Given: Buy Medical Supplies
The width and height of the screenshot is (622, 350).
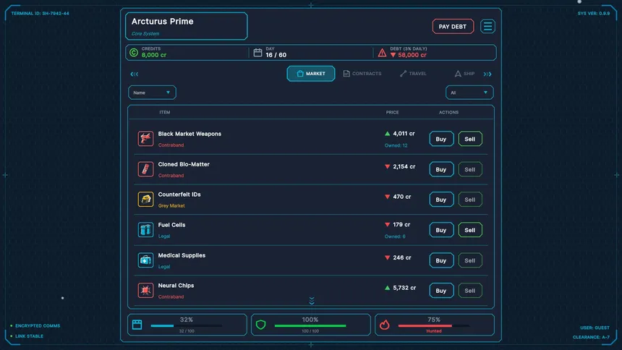Looking at the screenshot, I should coord(441,260).
